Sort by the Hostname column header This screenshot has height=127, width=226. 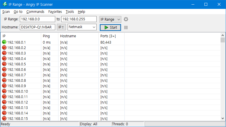[x=78, y=36]
